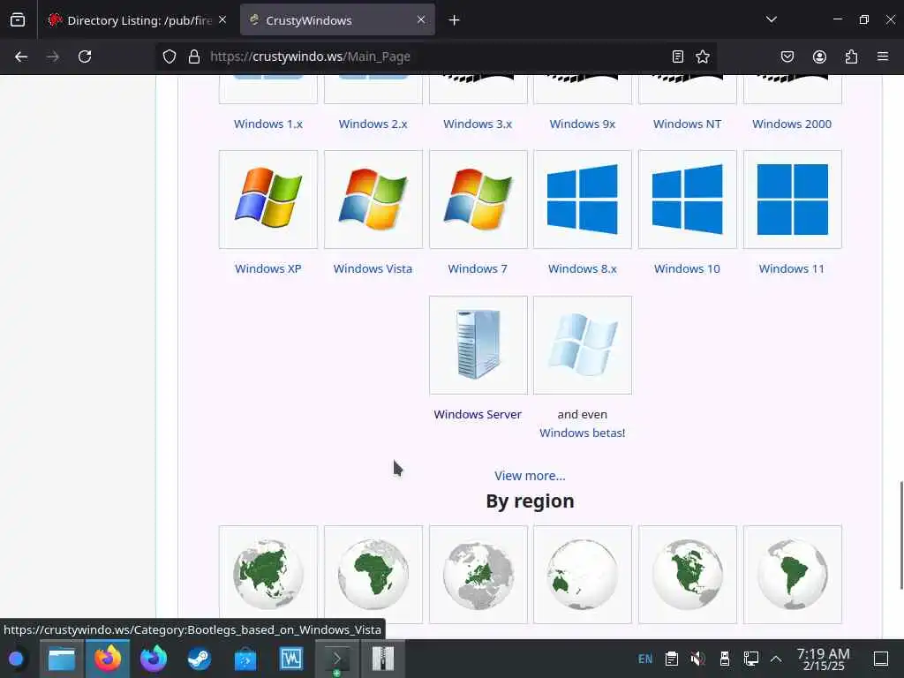Screen dimensions: 904x678
Task: Select the Europe globe thumbnail
Action: tap(478, 574)
